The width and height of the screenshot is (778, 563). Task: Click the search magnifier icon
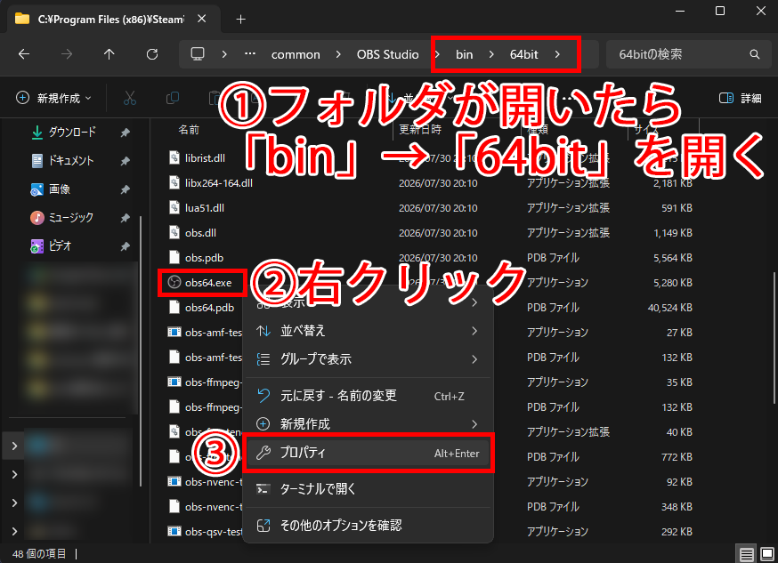click(x=754, y=54)
